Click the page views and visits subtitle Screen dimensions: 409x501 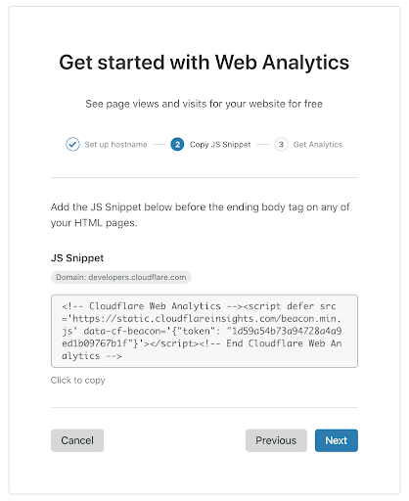pos(204,104)
